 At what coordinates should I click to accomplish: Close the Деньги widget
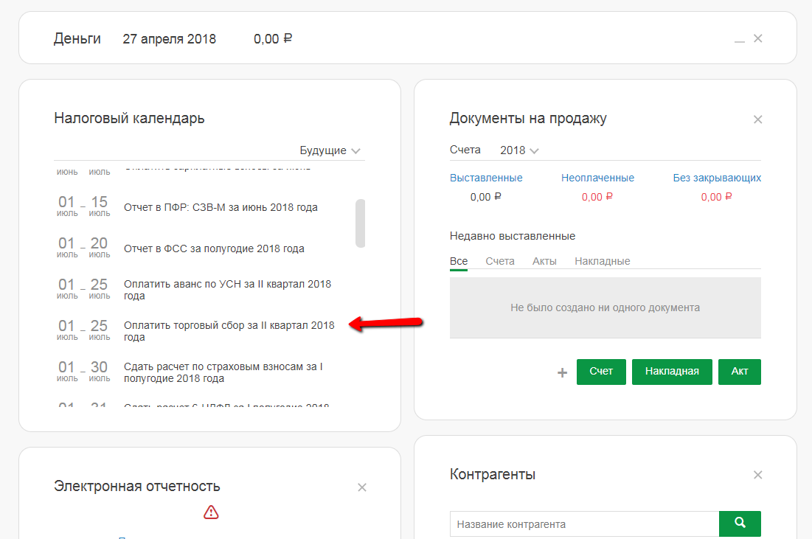point(757,38)
